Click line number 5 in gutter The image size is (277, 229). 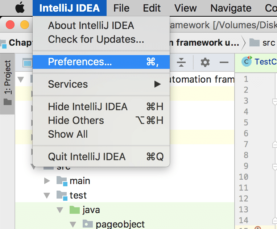[x=246, y=122]
